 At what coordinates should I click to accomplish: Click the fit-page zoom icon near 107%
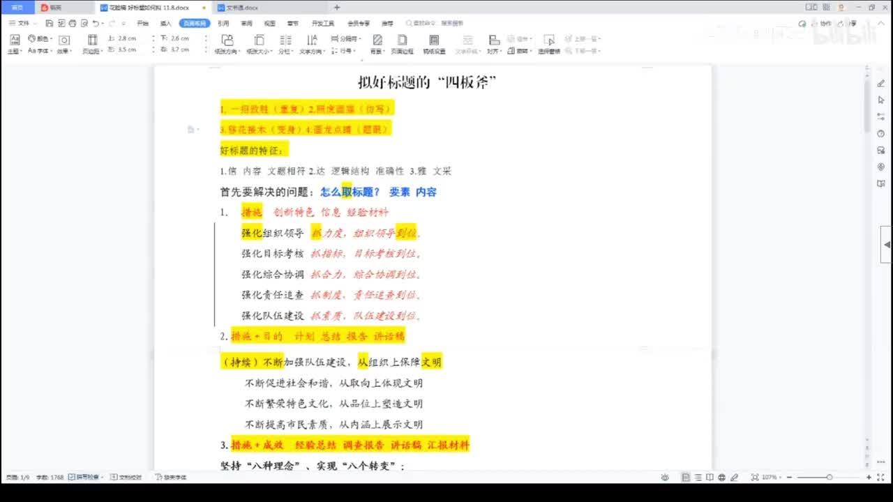pos(755,477)
